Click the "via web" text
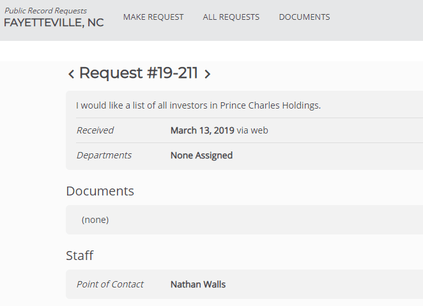Image resolution: width=423 pixels, height=306 pixels. (x=252, y=130)
